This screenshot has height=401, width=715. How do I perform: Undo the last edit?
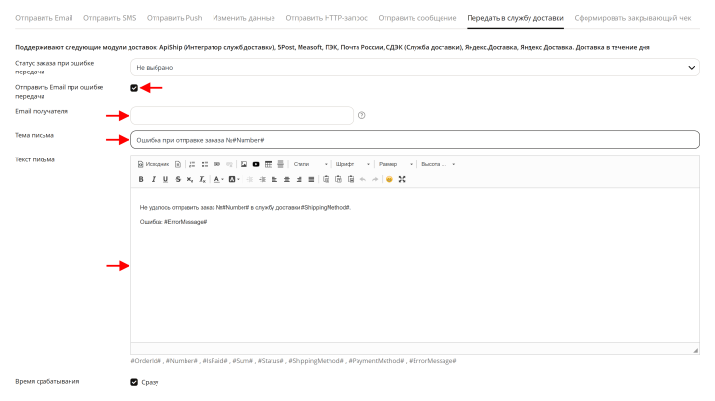pyautogui.click(x=363, y=179)
